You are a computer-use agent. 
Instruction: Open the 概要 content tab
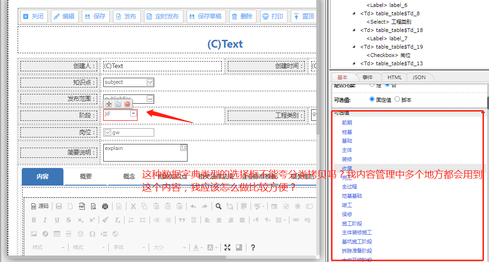coord(86,176)
